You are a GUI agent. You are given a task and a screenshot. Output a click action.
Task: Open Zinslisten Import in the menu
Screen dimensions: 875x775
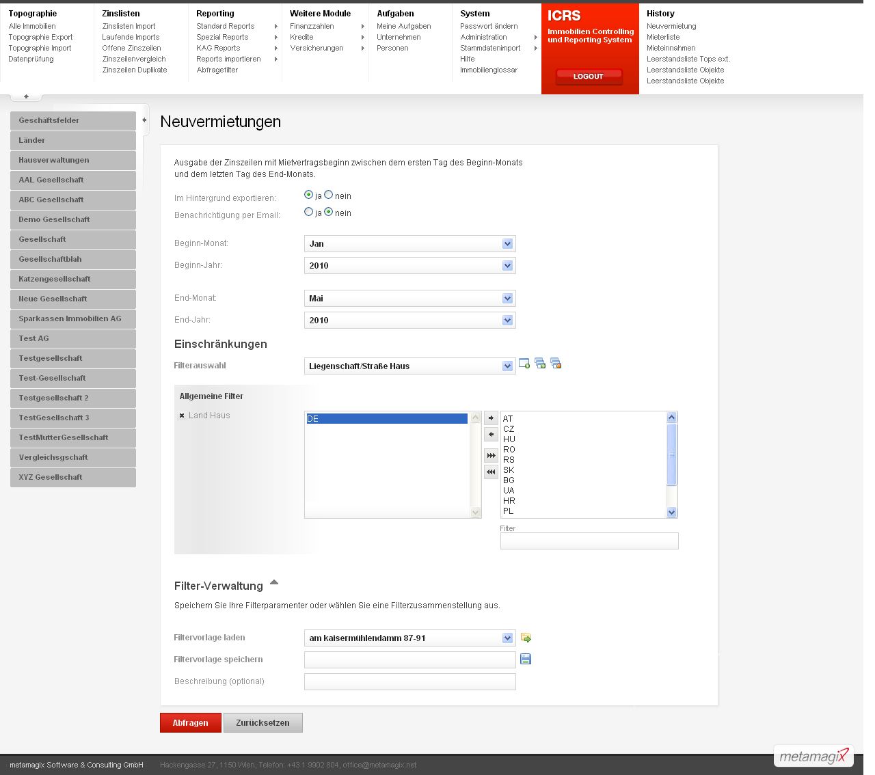coord(129,26)
